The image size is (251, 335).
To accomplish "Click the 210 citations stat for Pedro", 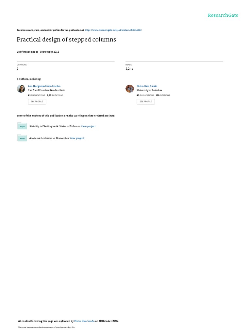I will pyautogui.click(x=163, y=95).
